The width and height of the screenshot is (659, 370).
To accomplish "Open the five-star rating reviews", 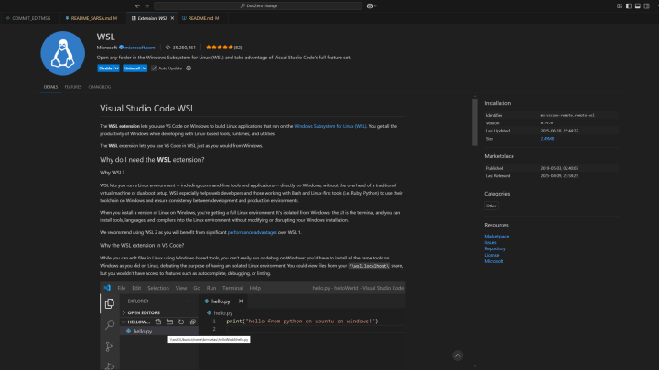I will (x=220, y=48).
